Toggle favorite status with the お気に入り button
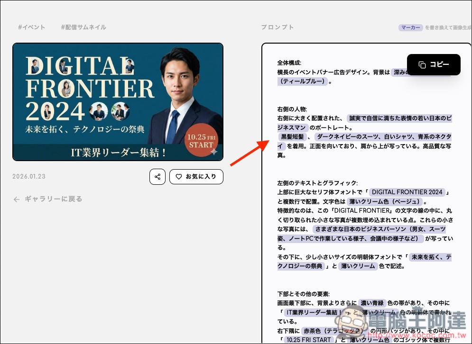The height and width of the screenshot is (344, 472). coord(196,176)
